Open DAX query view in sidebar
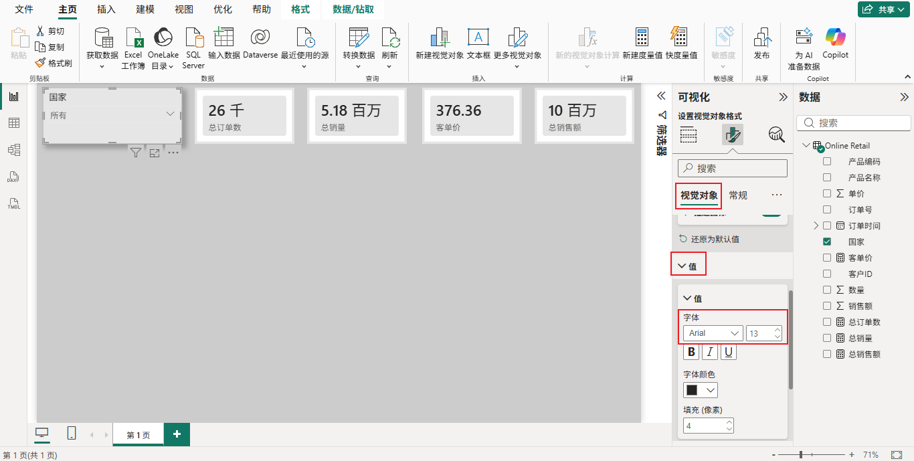Image resolution: width=914 pixels, height=461 pixels. (x=13, y=177)
